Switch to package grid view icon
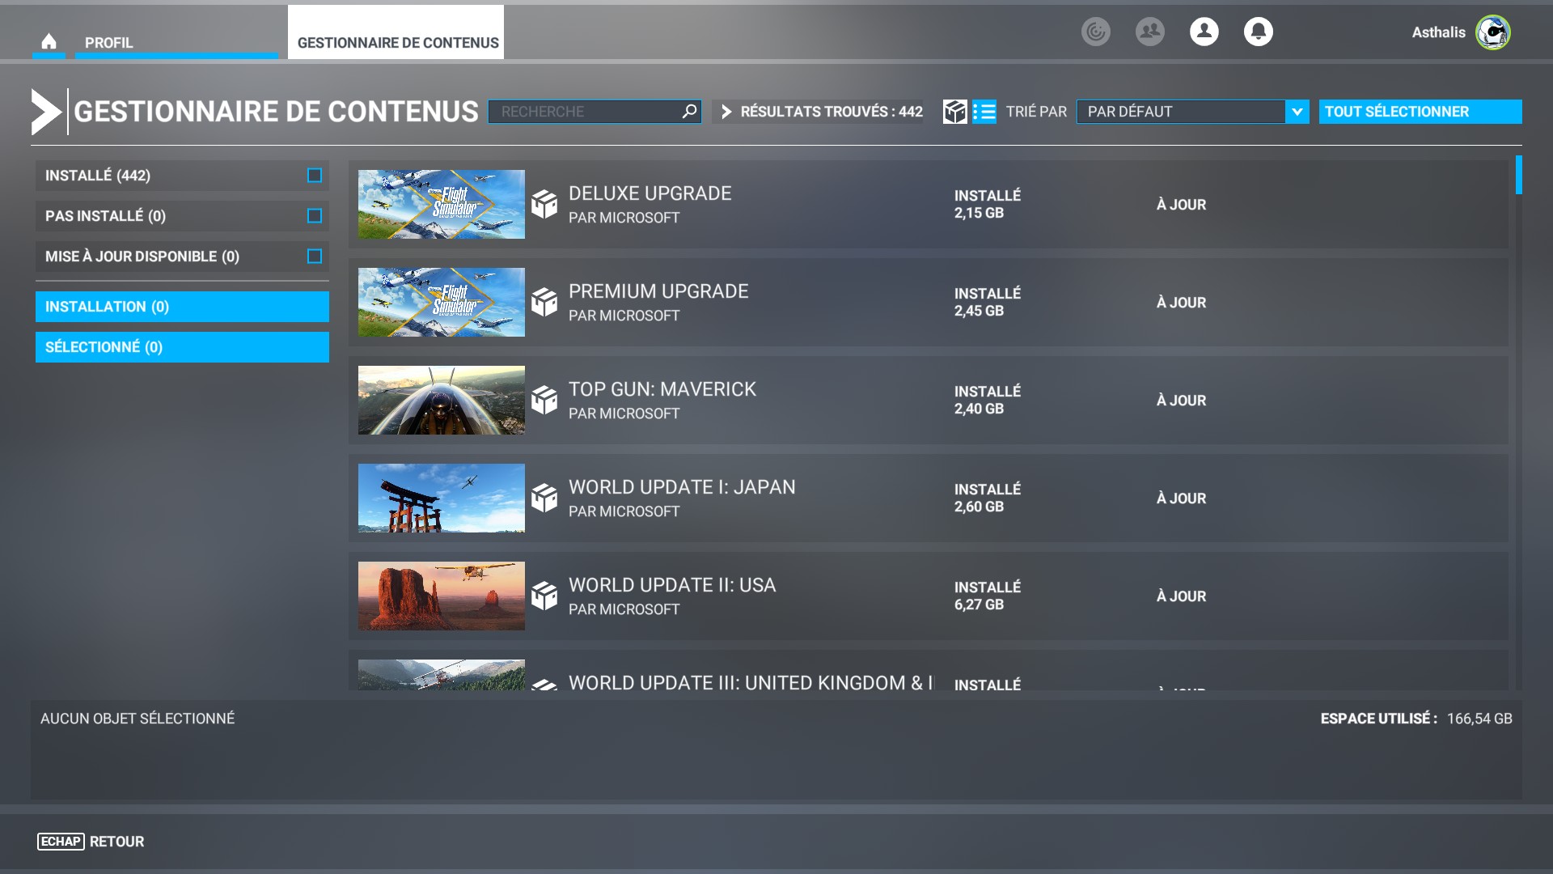This screenshot has height=874, width=1553. point(954,112)
